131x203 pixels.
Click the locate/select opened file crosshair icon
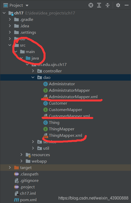pos(91,5)
